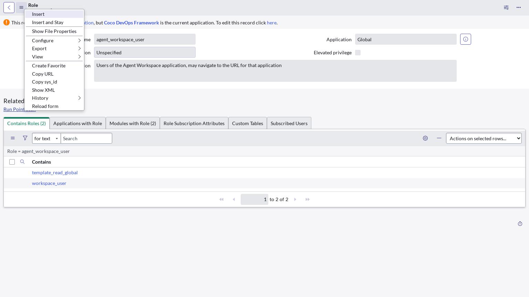Viewport: 529px width, 297px height.
Task: Open list personalize gear icon
Action: [x=425, y=138]
